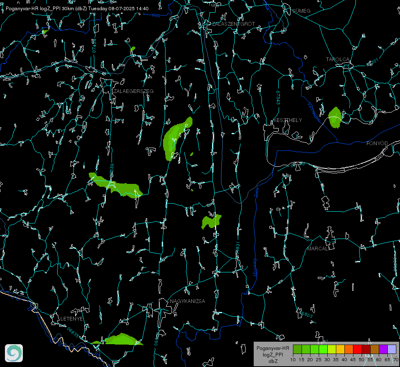
Task: Click the 45-50 dBZ red legend swatch
Action: (x=358, y=349)
